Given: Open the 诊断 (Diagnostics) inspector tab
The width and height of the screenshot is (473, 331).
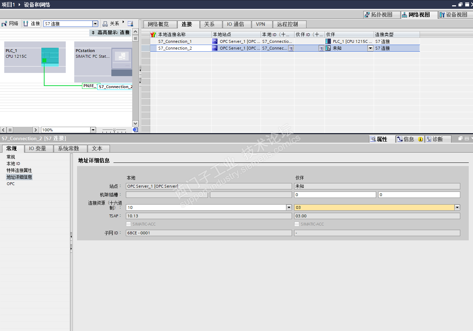Looking at the screenshot, I should click(x=438, y=139).
